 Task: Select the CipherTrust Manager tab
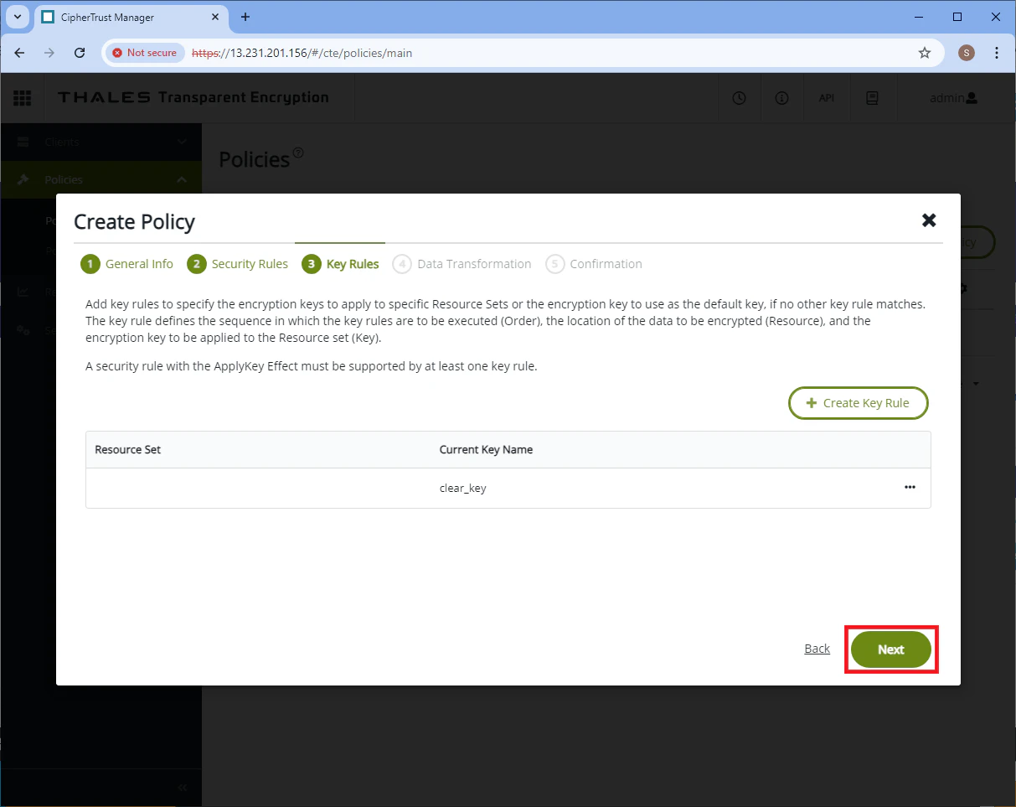click(132, 17)
